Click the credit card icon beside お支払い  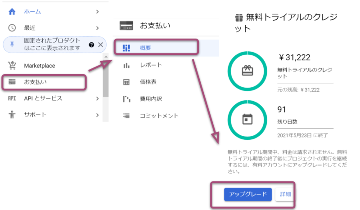(12, 82)
